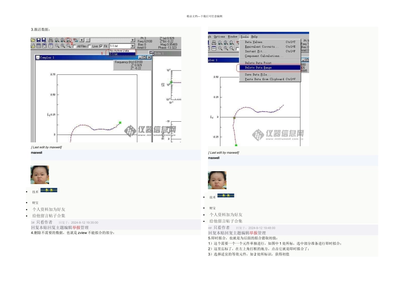Toggle the All Files checkbox

(x=74, y=46)
